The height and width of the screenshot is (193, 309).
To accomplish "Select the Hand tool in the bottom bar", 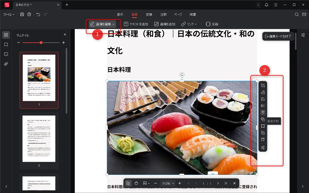I will coord(136,183).
